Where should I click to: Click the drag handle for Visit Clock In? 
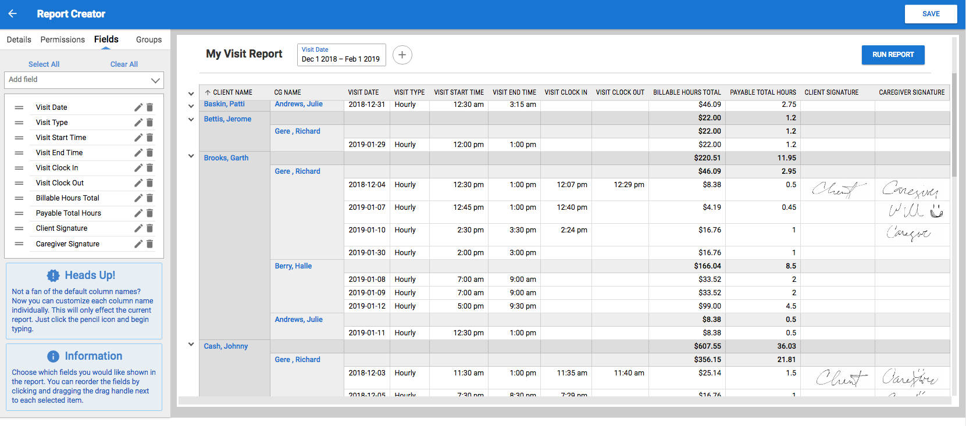(x=19, y=168)
